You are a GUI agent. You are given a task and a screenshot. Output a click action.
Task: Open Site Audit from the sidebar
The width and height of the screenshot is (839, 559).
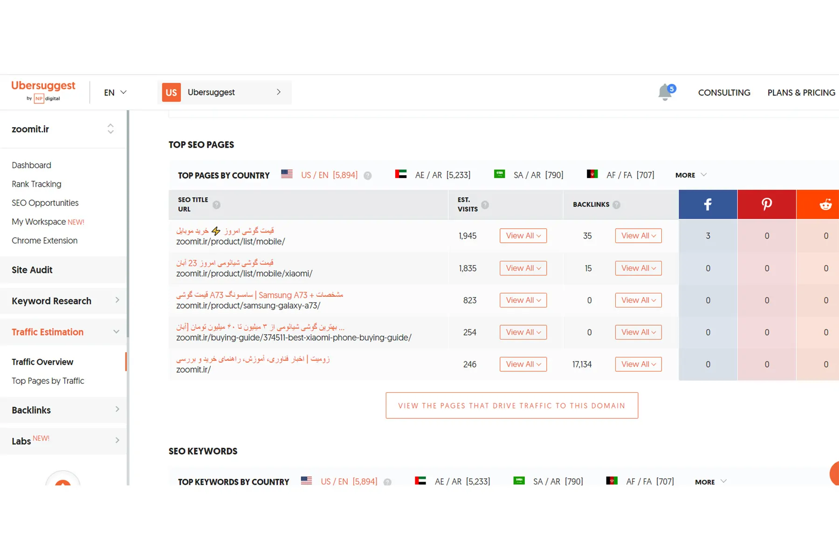[x=32, y=270]
